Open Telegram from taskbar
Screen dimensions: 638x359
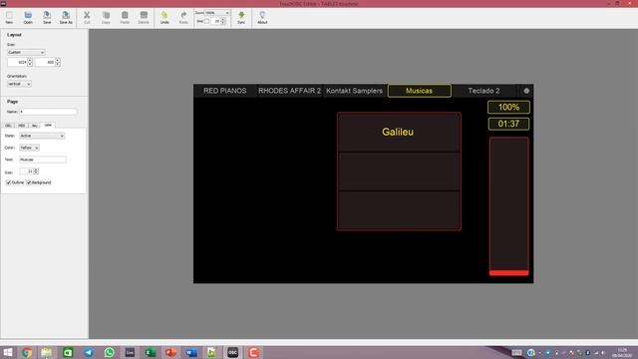pos(89,352)
